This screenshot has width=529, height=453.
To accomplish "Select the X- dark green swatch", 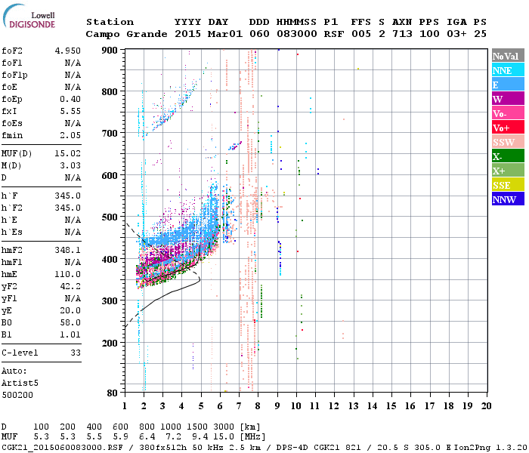I will [x=508, y=156].
